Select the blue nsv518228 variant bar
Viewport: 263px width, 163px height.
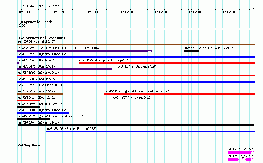click(136, 82)
